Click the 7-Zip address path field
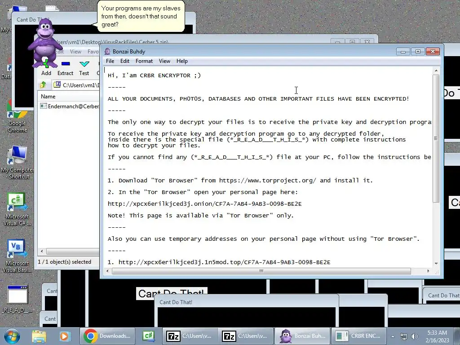The width and height of the screenshot is (460, 345). 77,85
